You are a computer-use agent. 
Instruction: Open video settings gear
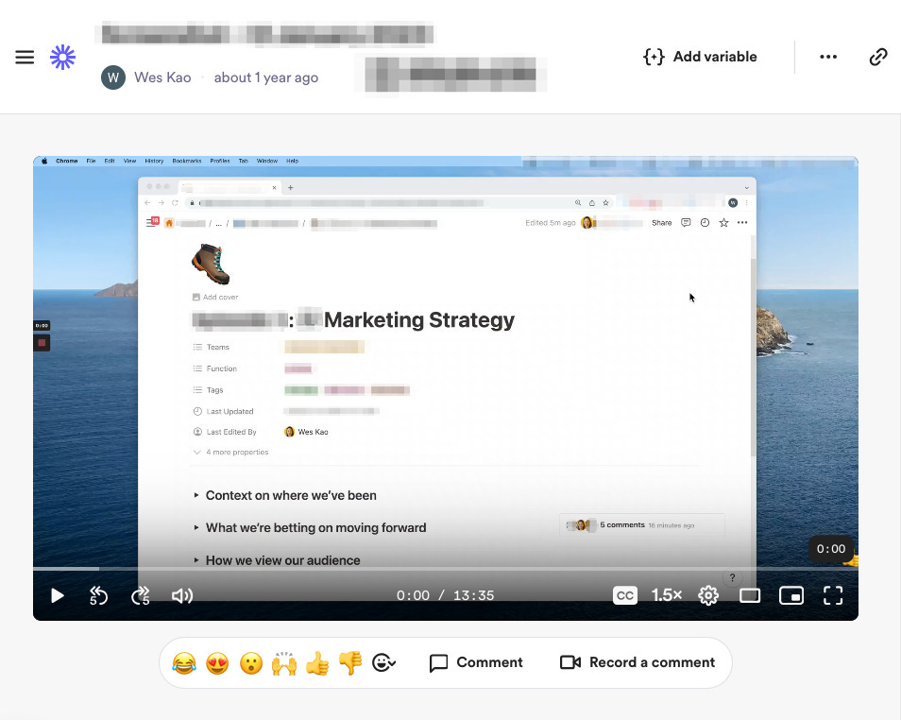point(708,596)
